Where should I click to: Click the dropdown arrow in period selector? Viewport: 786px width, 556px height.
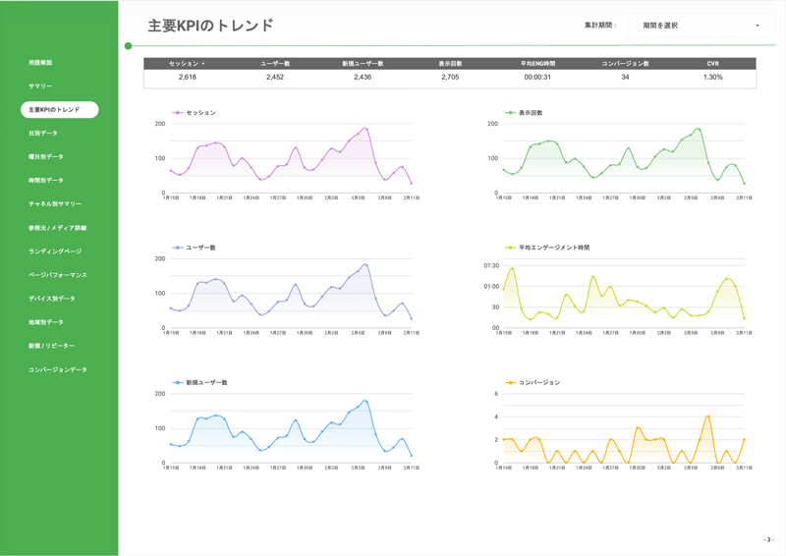pyautogui.click(x=758, y=26)
